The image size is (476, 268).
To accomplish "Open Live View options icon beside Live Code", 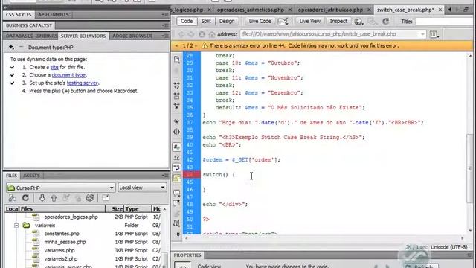I will [x=283, y=22].
